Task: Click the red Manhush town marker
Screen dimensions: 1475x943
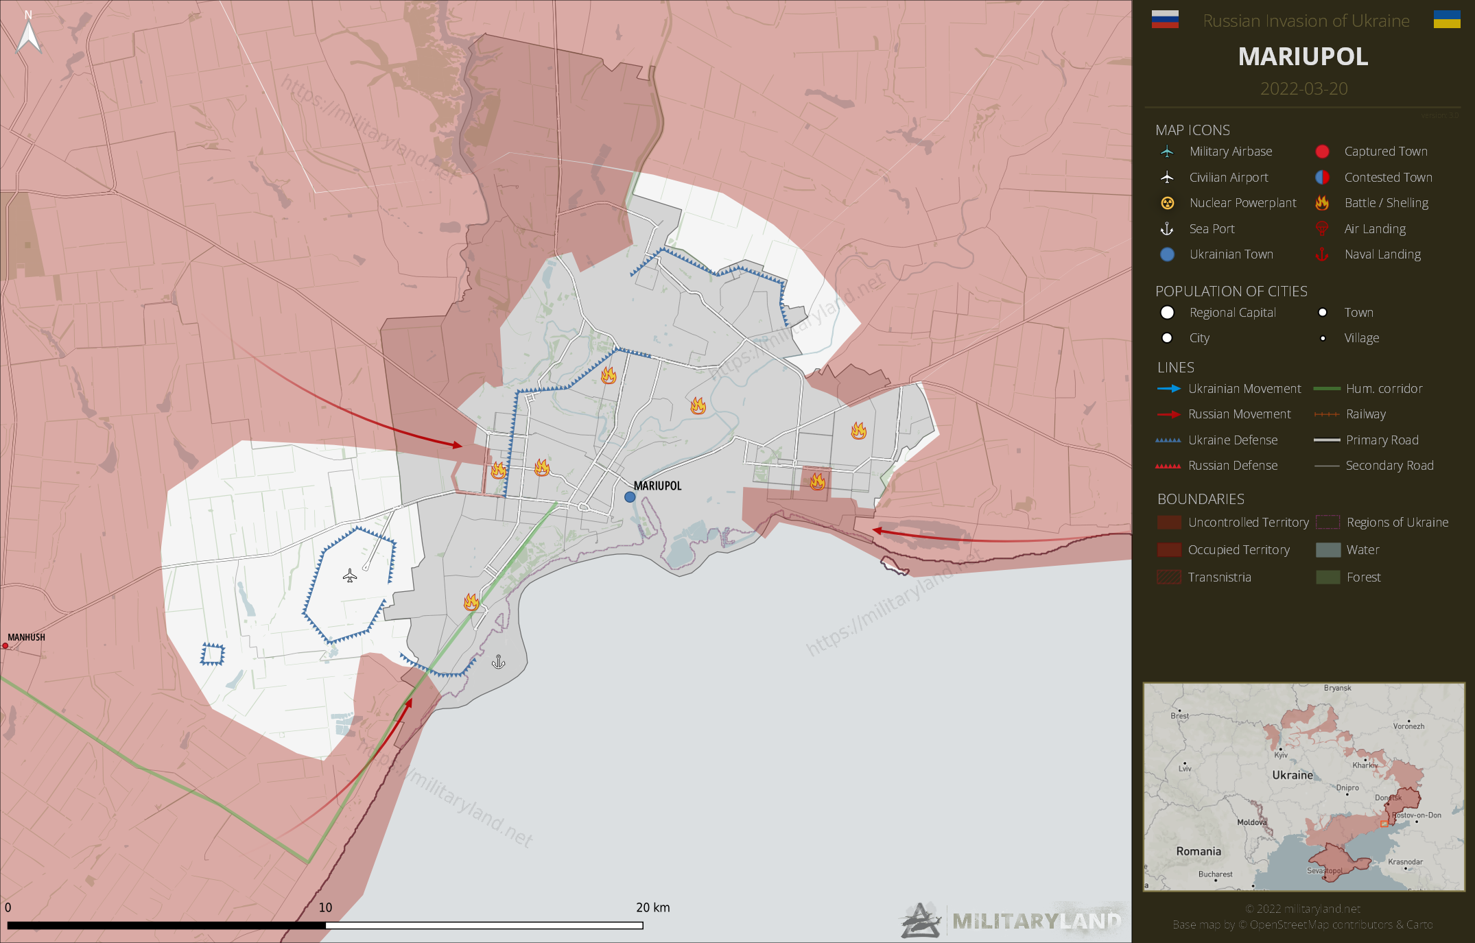Action: point(5,645)
